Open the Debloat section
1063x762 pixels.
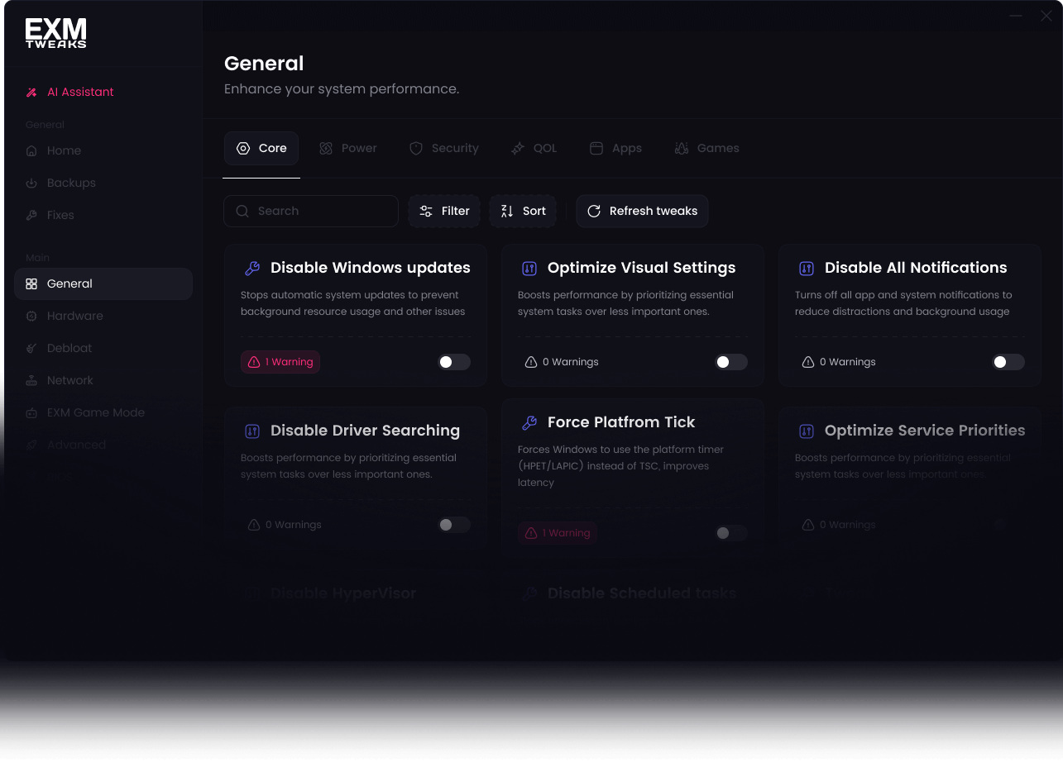pyautogui.click(x=70, y=348)
